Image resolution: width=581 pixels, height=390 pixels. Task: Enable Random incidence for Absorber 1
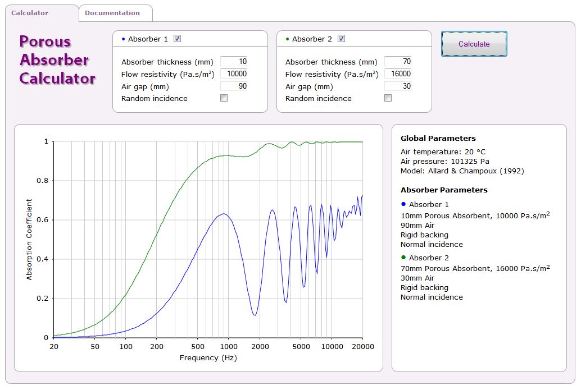coord(224,98)
